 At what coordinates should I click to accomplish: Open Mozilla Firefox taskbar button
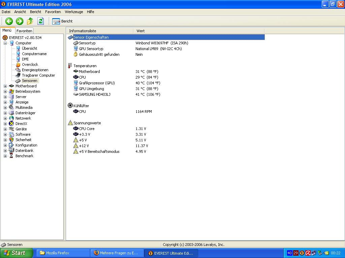click(63, 253)
